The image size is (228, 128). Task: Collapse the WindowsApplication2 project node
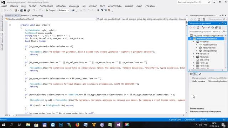point(191,39)
